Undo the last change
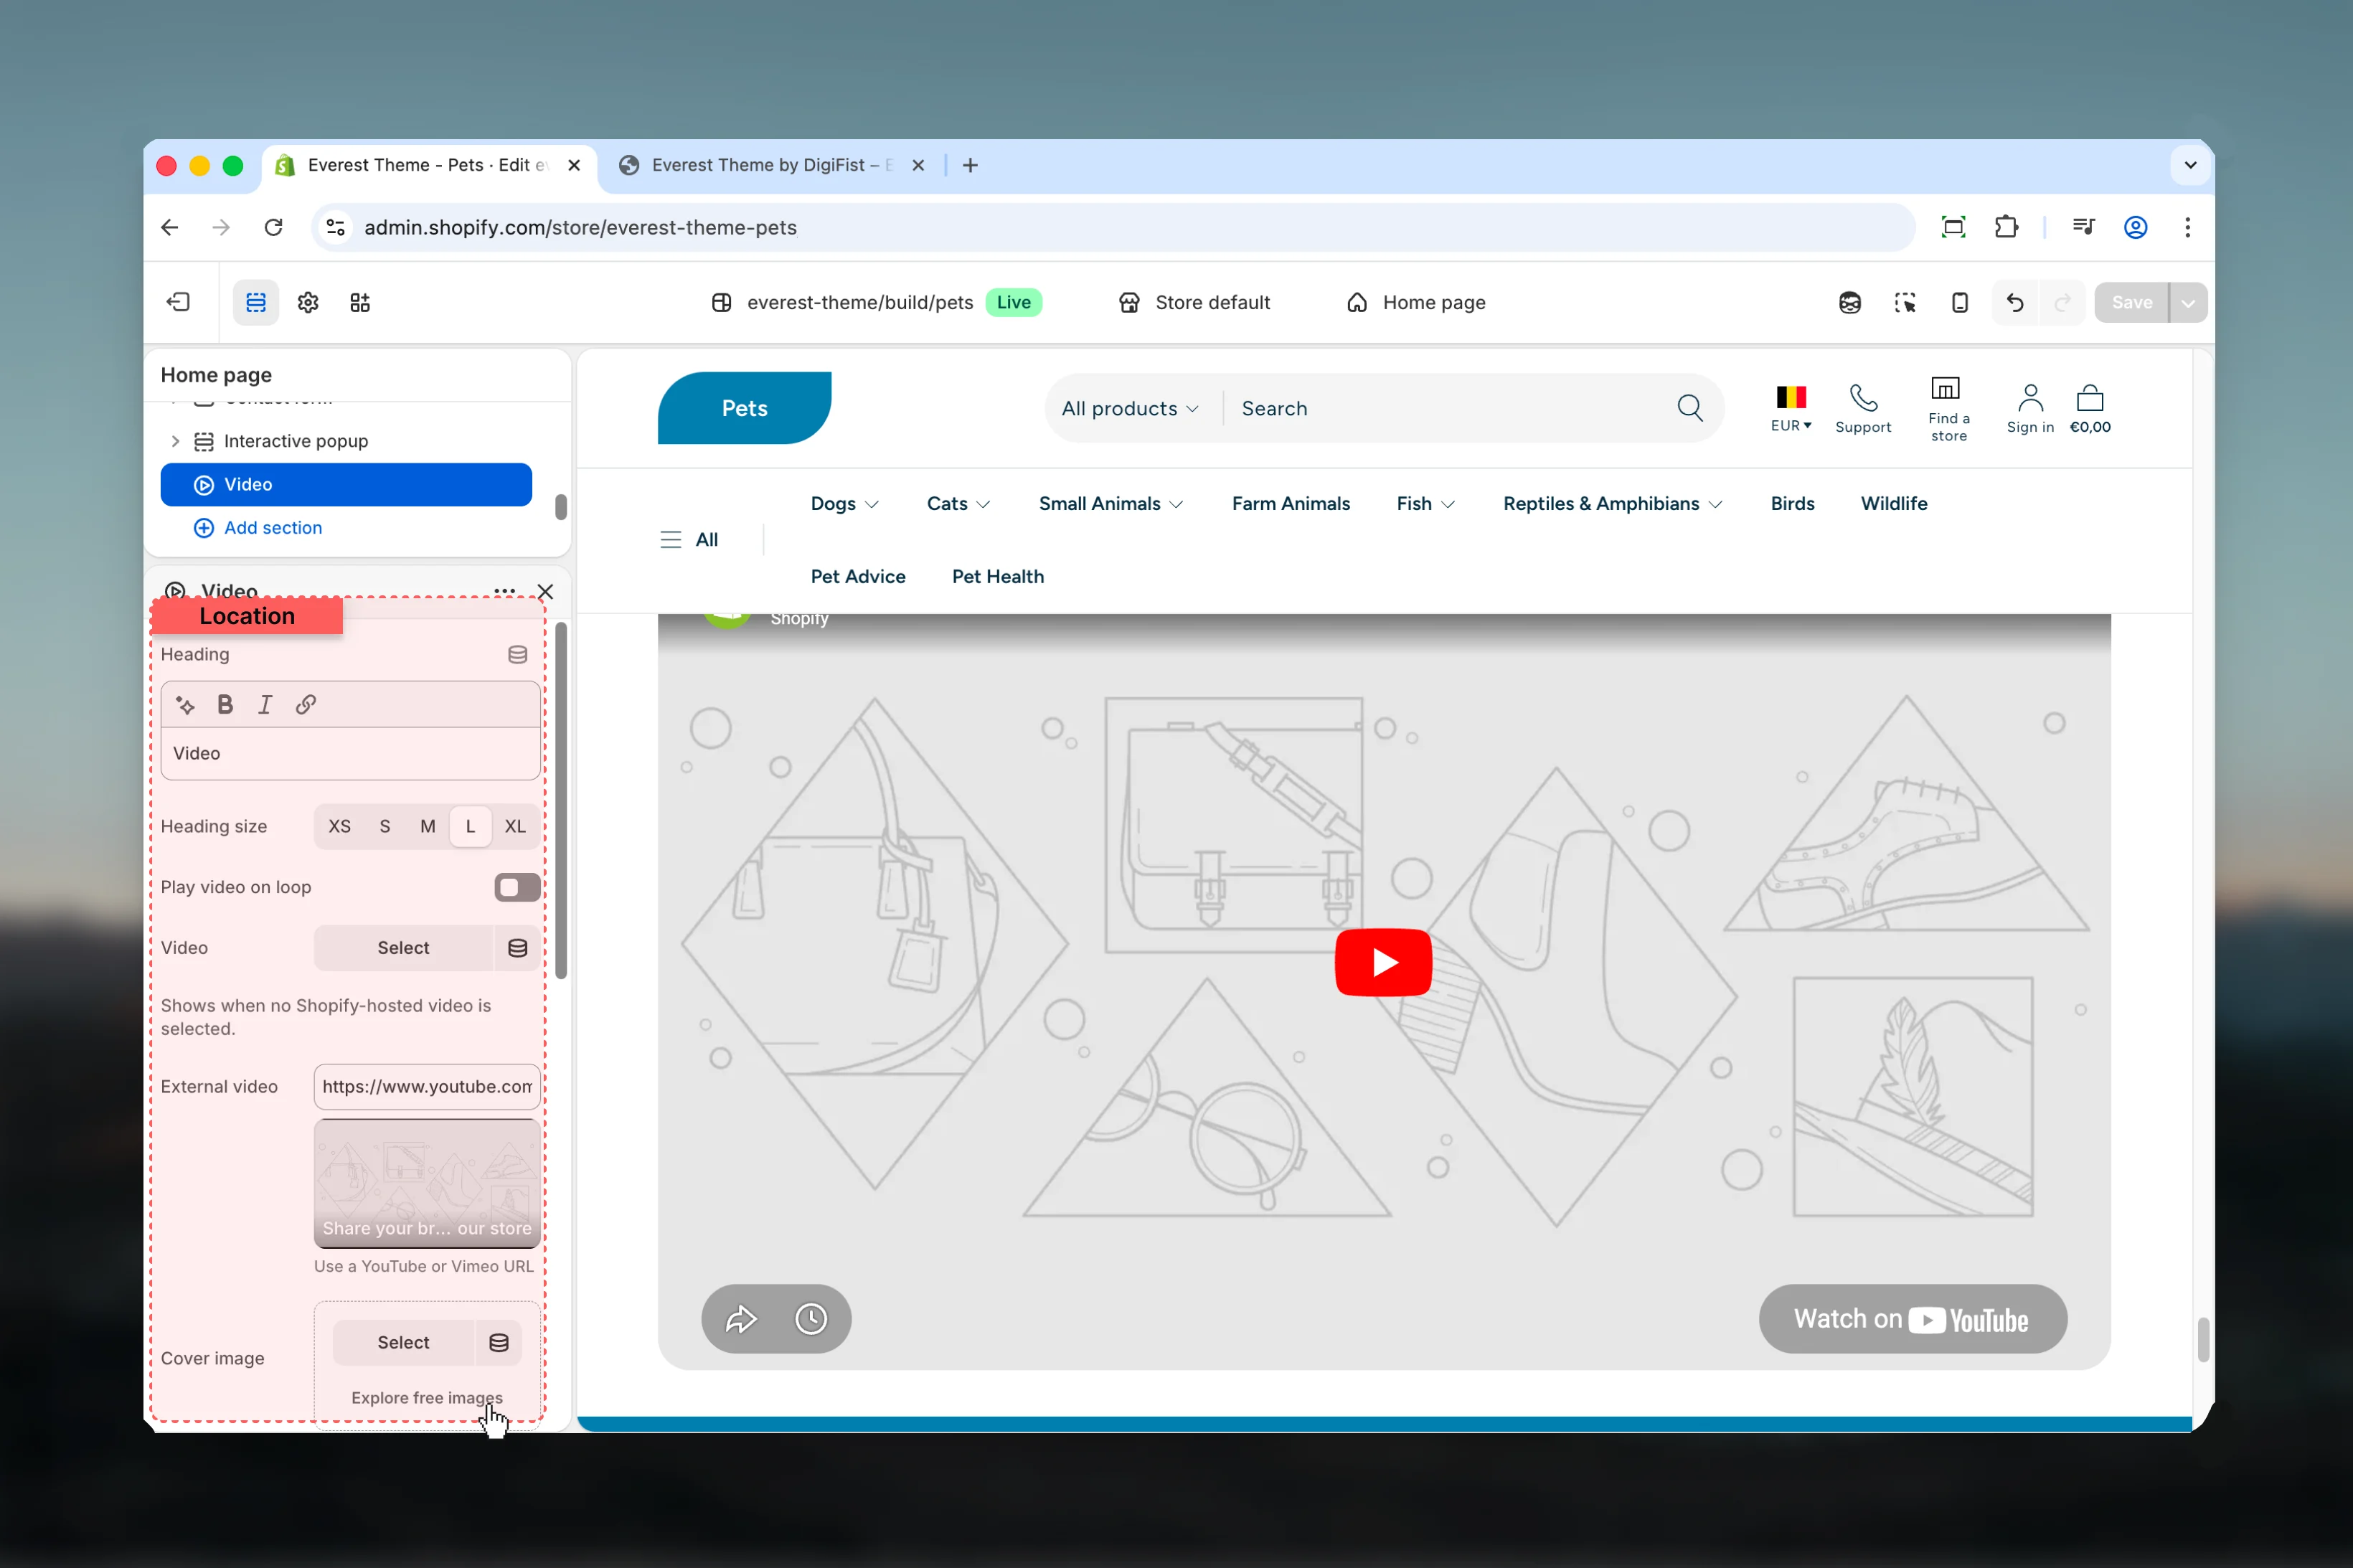This screenshot has height=1568, width=2353. tap(2015, 302)
